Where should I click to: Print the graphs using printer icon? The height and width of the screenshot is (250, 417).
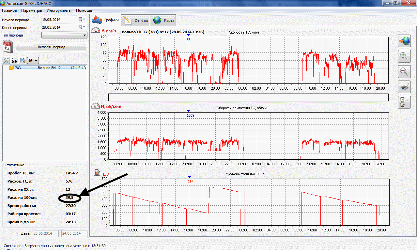[404, 87]
